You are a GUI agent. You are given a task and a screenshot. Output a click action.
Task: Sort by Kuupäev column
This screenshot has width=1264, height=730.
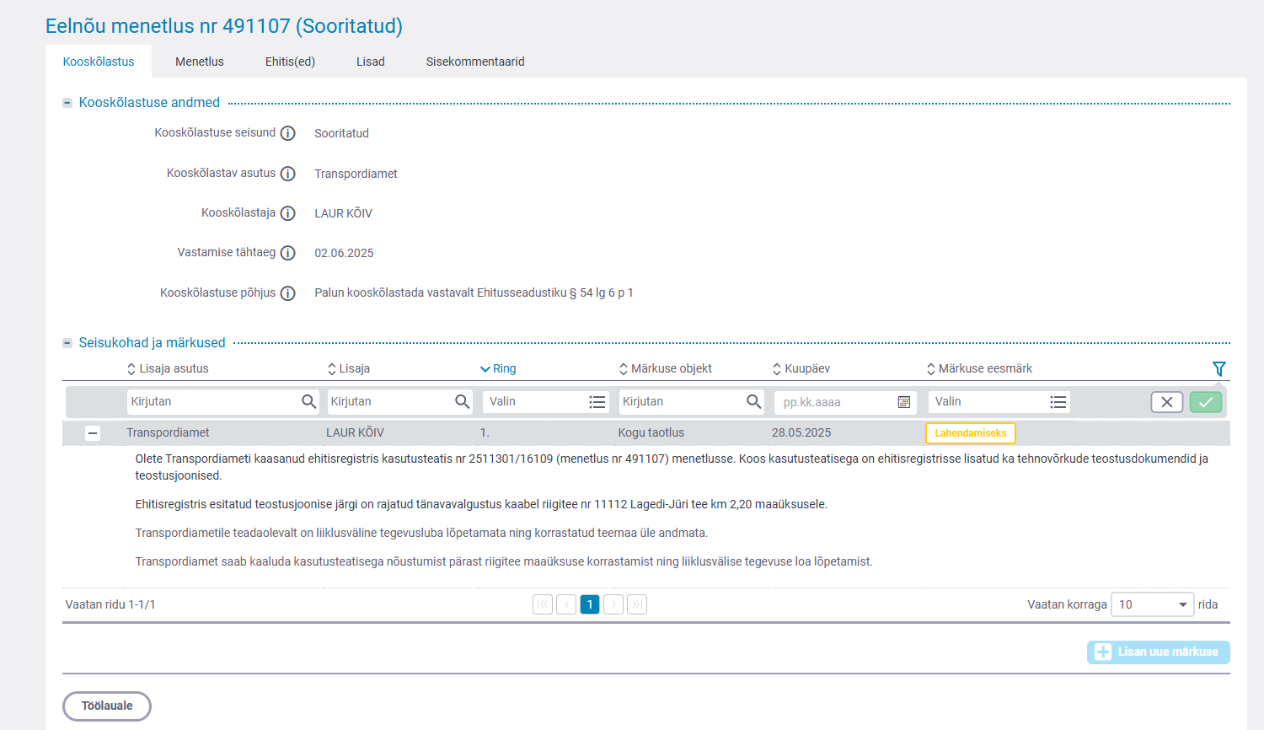[x=801, y=368]
